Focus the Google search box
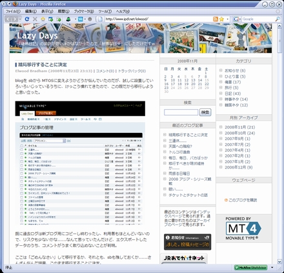The height and width of the screenshot is (273, 284). click(x=258, y=19)
